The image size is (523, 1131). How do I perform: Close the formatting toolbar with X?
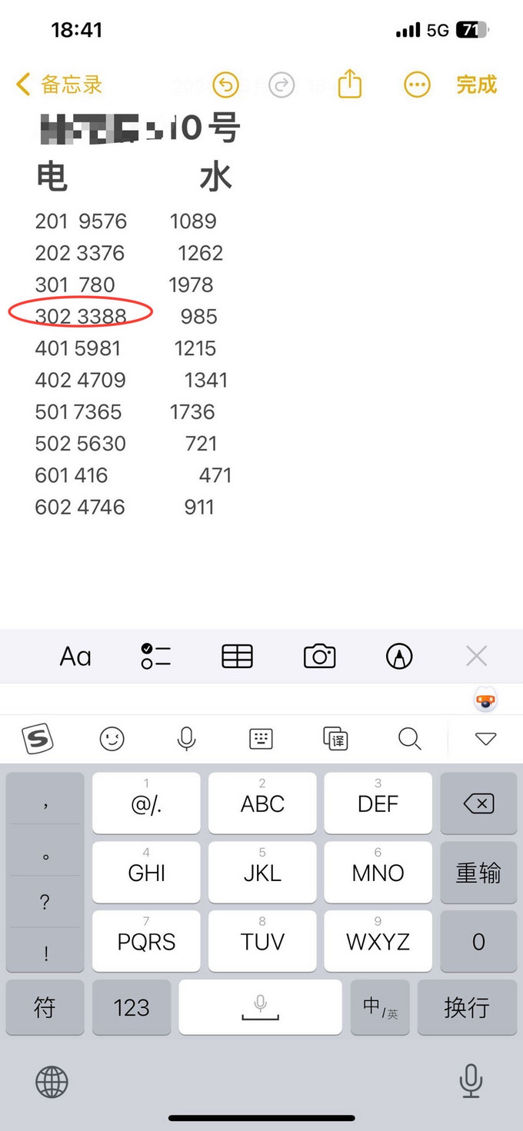point(477,656)
